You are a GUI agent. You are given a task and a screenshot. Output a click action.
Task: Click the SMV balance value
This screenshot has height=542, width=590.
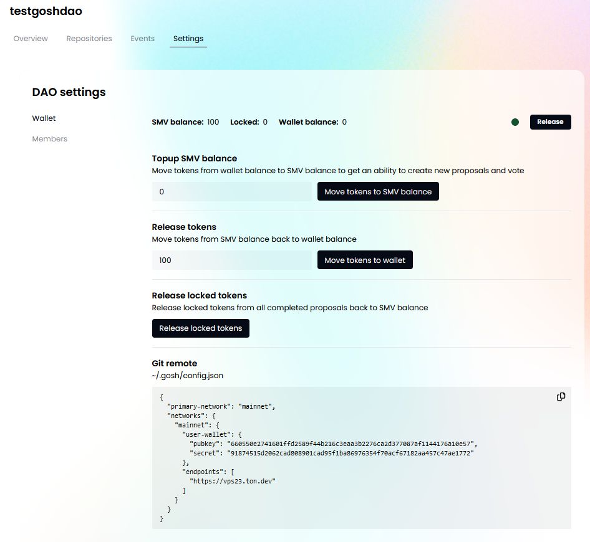tap(213, 122)
